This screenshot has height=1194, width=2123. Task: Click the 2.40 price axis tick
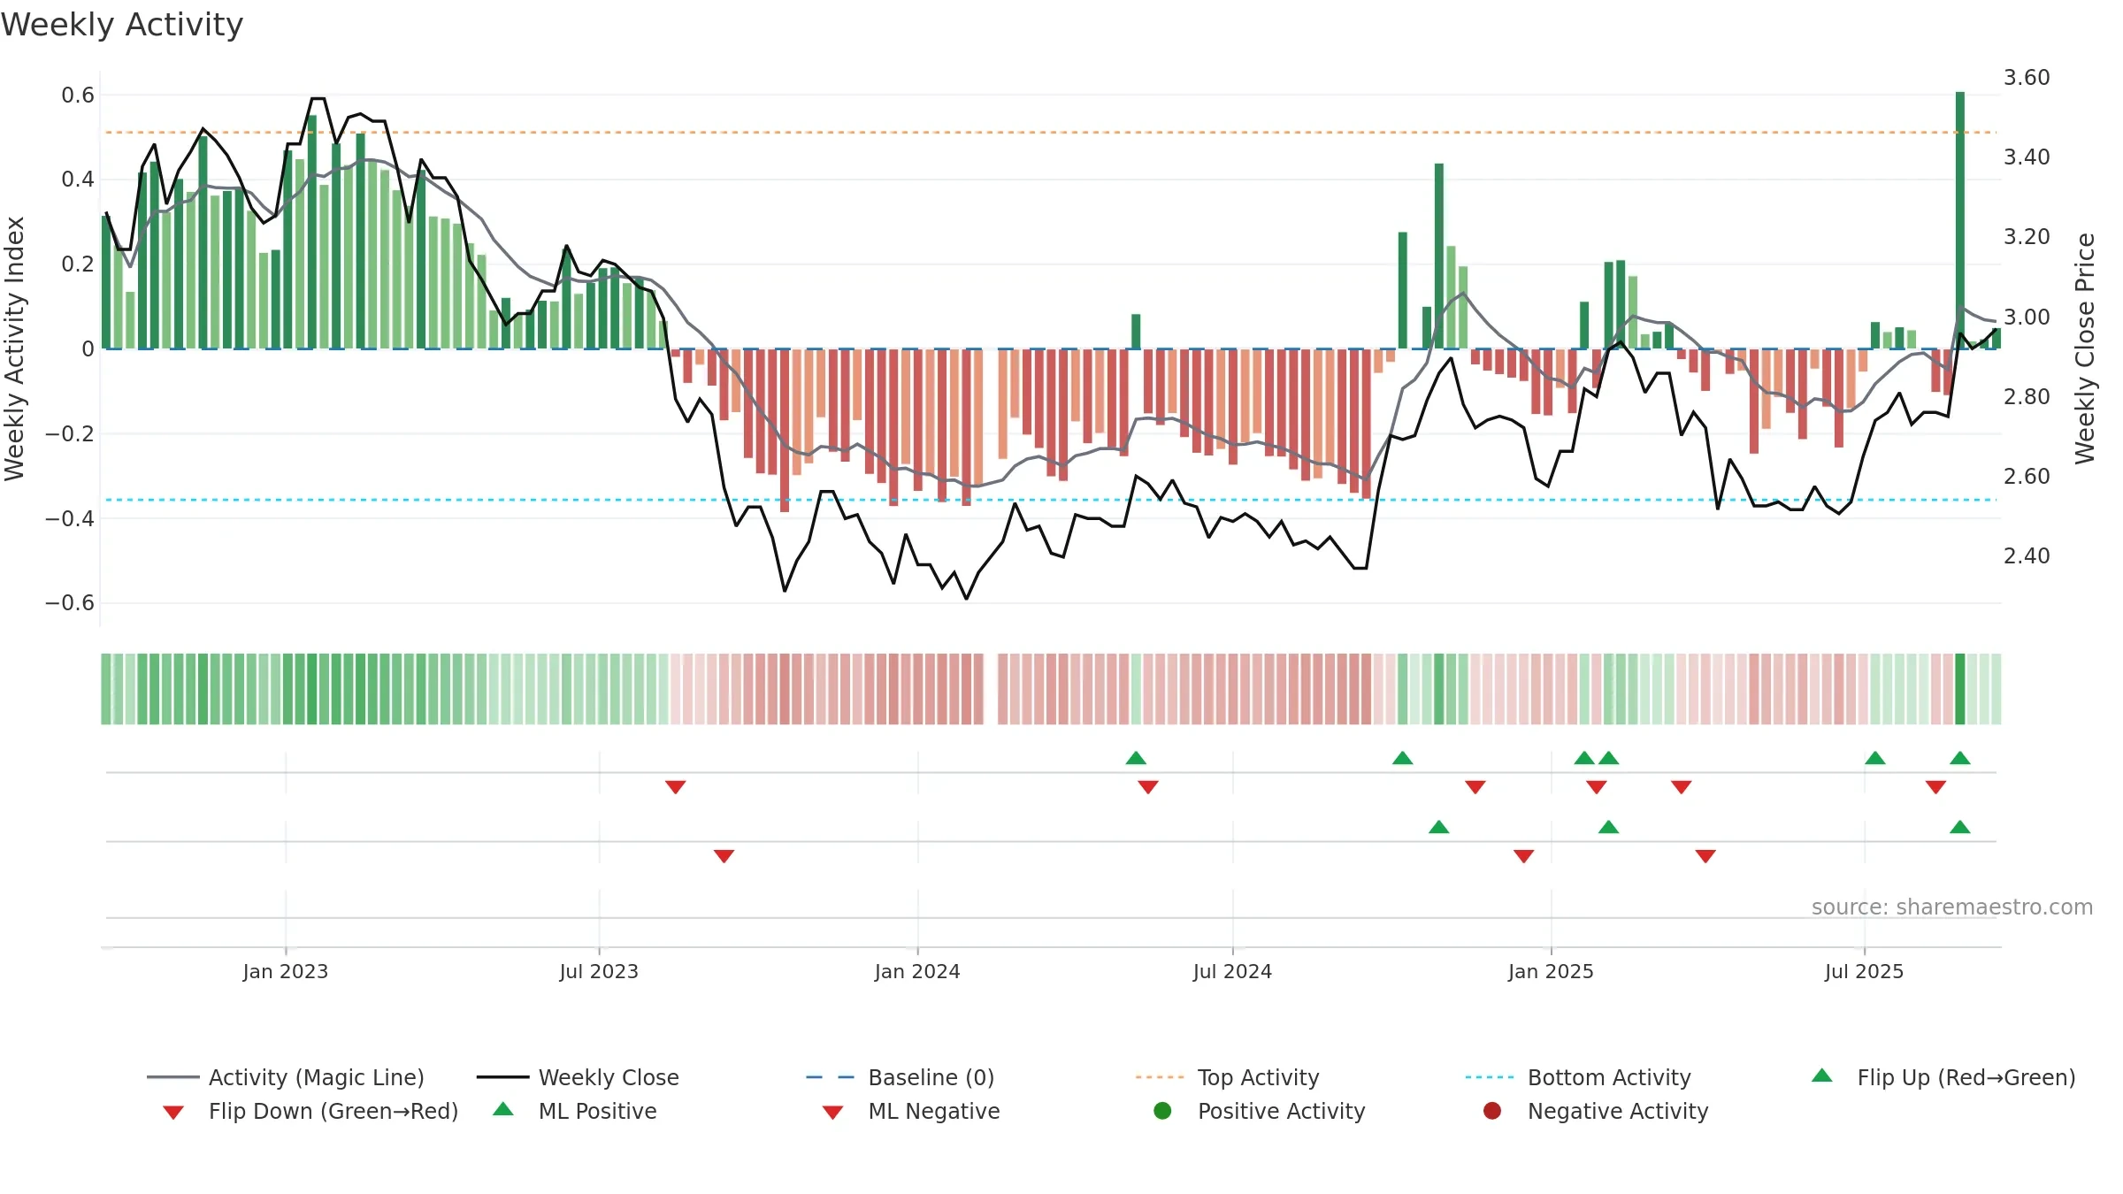click(2027, 556)
